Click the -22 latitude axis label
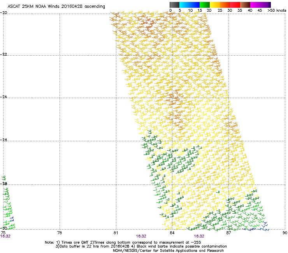This screenshot has width=288, height=253. click(x=4, y=54)
